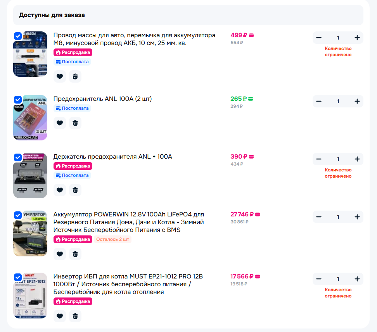
Task: Toggle the MUST inverter checkbox
Action: click(x=18, y=277)
